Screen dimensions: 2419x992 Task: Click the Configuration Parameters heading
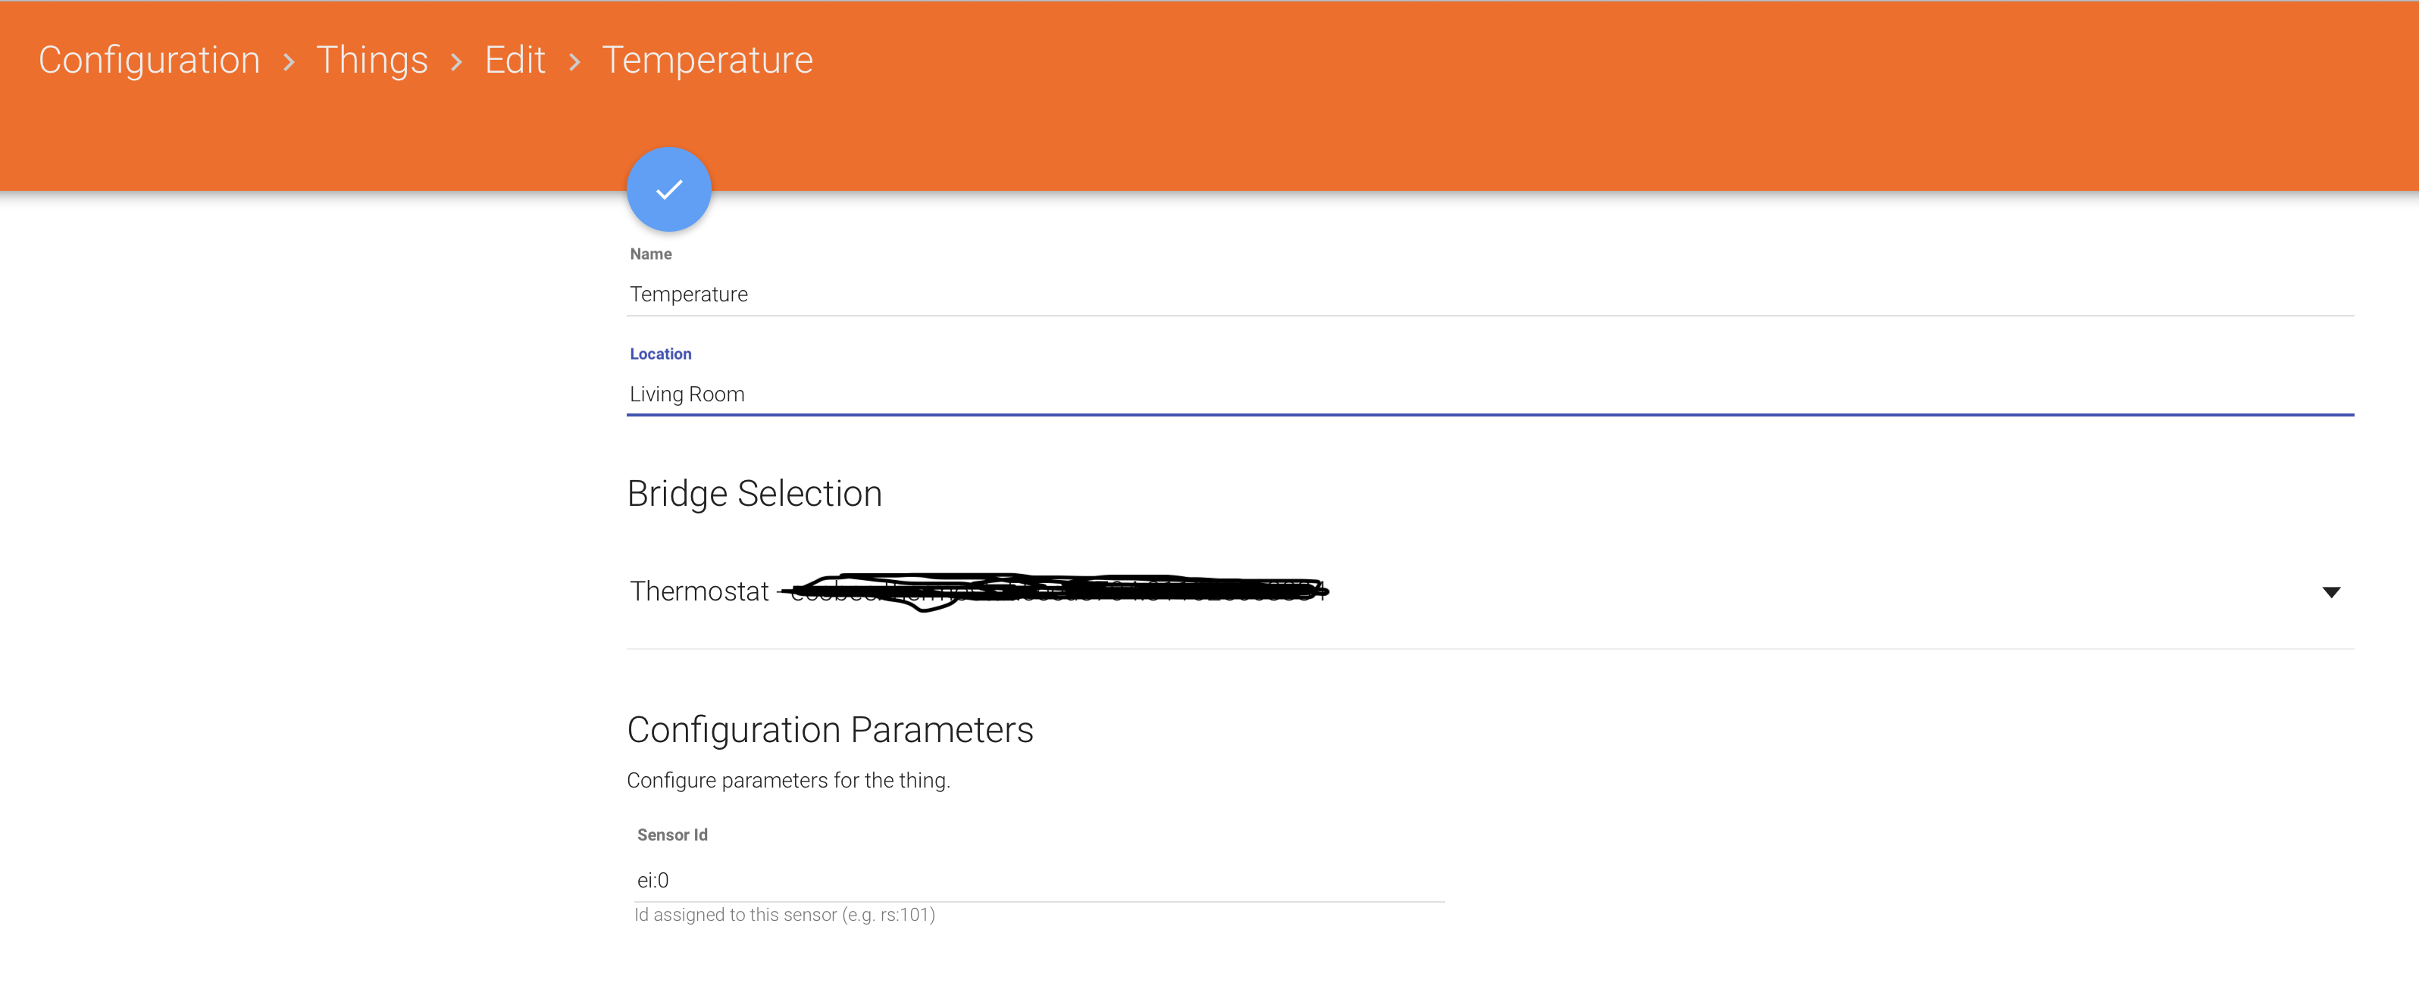point(830,730)
